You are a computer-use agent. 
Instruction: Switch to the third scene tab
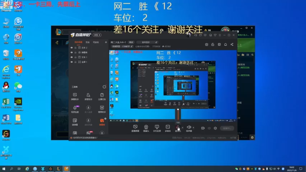pyautogui.click(x=96, y=42)
